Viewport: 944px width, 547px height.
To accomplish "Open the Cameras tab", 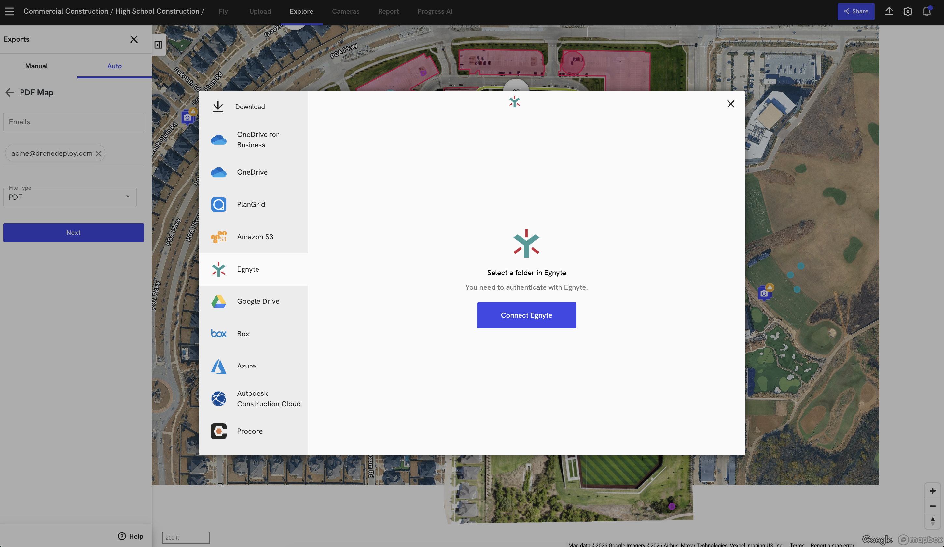I will 345,11.
